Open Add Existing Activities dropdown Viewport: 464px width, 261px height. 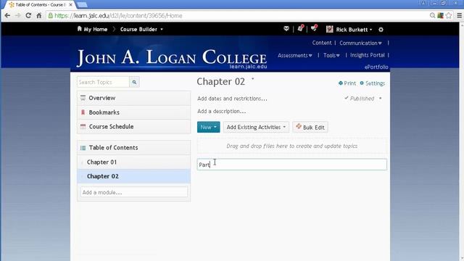click(256, 128)
